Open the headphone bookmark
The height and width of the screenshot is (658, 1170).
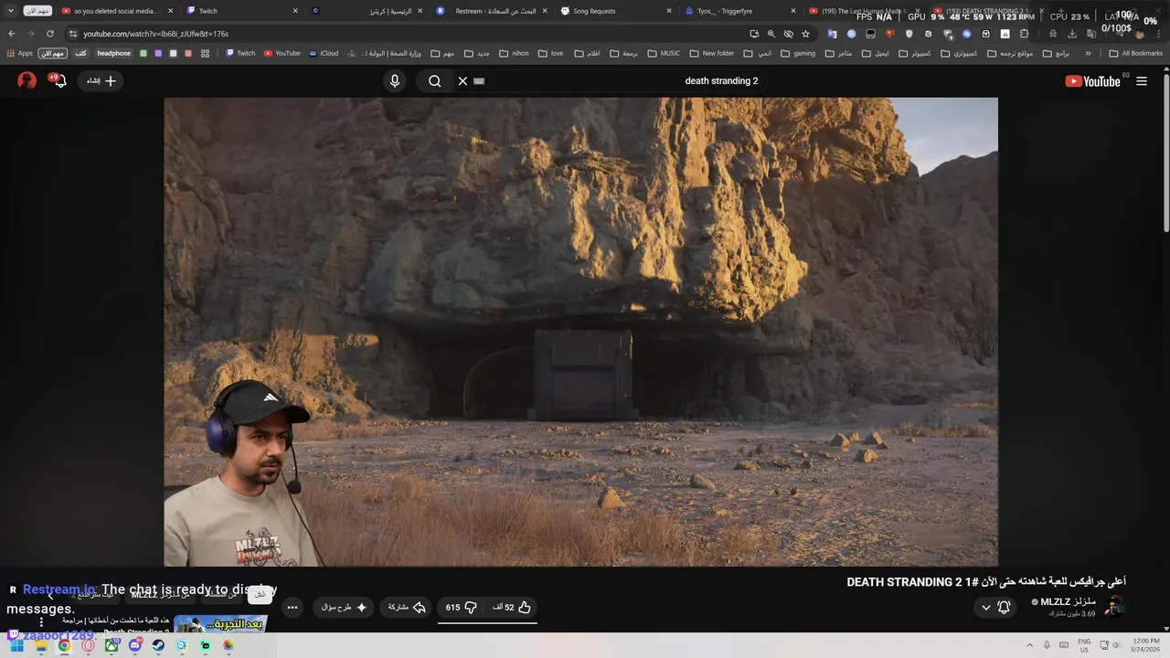tap(114, 53)
